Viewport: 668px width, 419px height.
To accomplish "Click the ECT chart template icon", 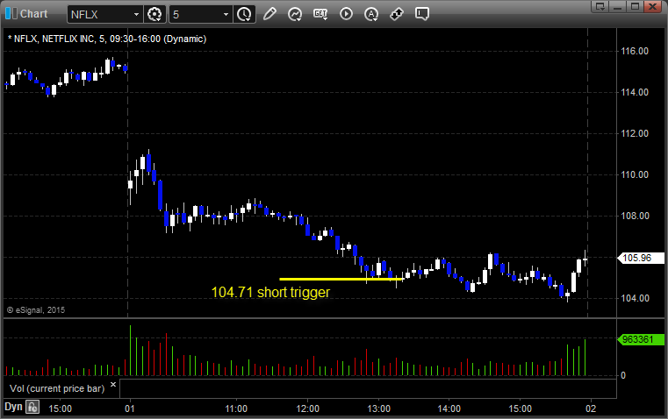I will [x=320, y=14].
